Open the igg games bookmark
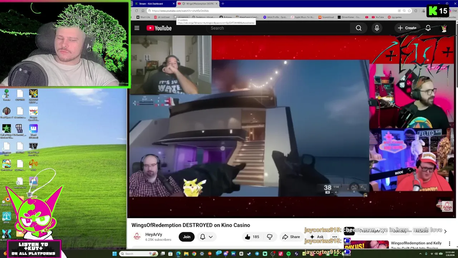This screenshot has width=458, height=258. pos(395,17)
